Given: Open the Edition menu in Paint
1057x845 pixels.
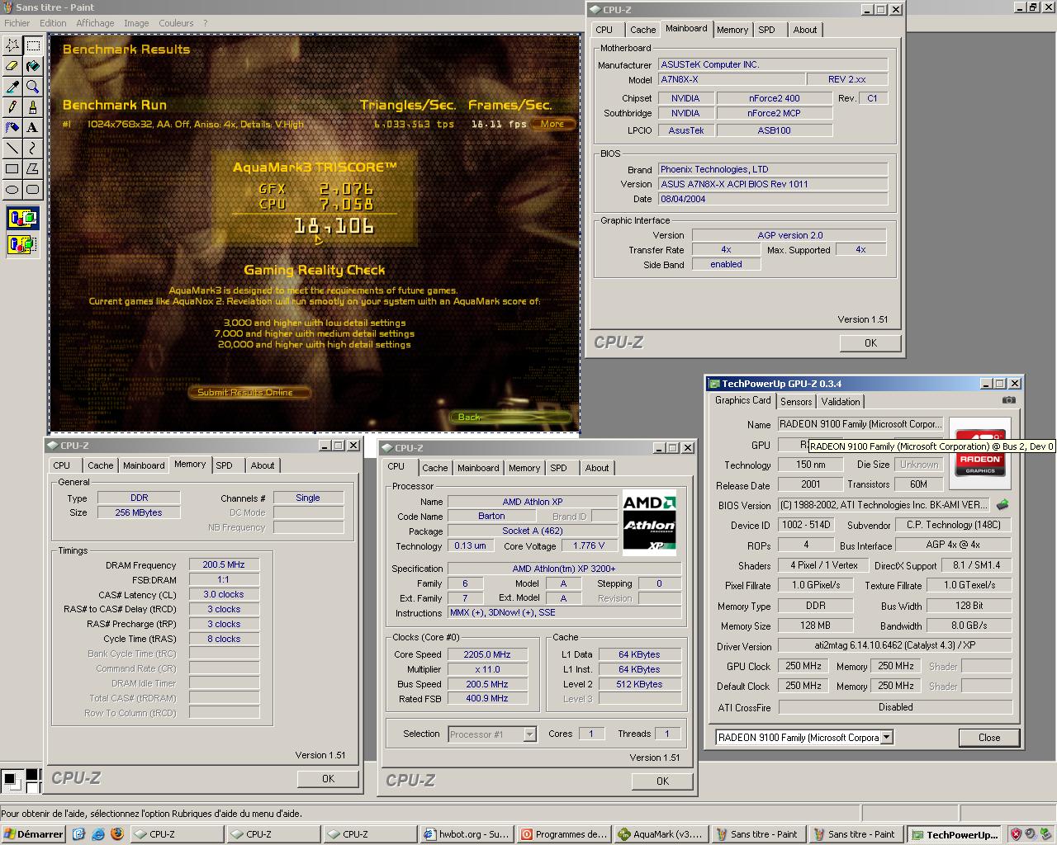Looking at the screenshot, I should click(53, 23).
